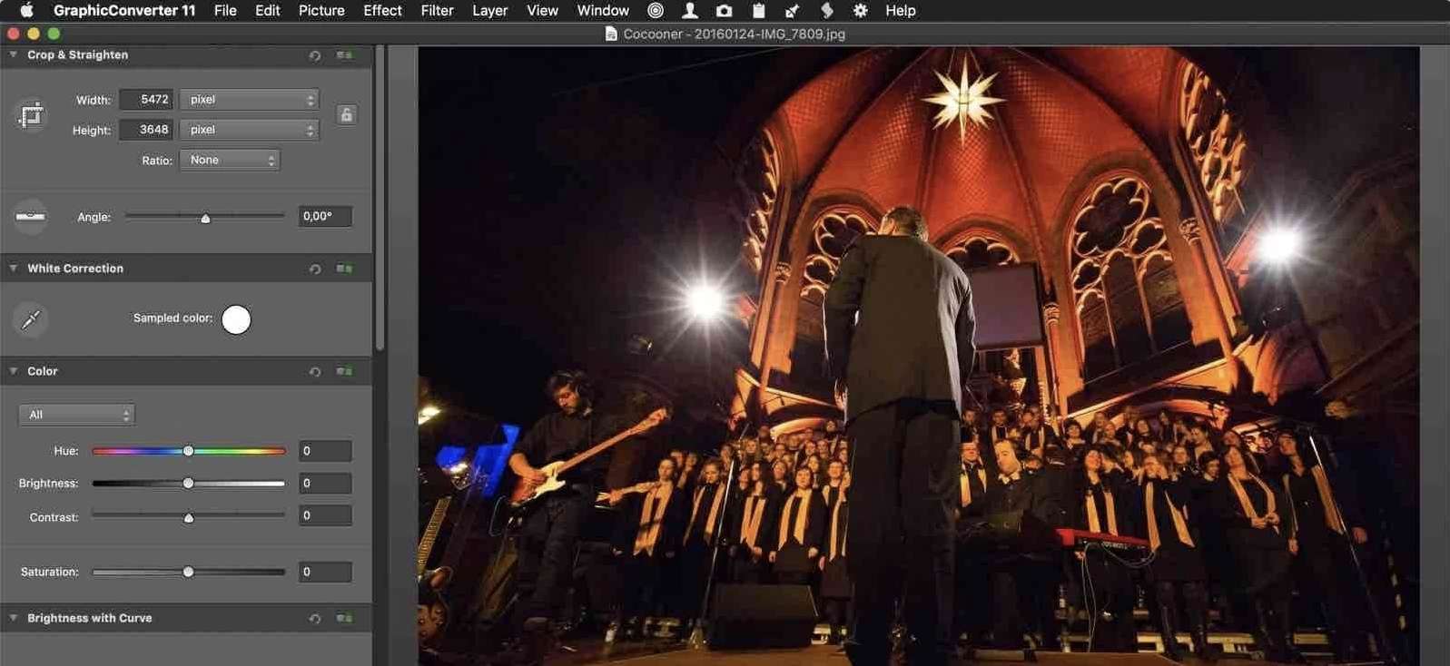
Task: Toggle the Color section enable switch
Action: click(344, 371)
